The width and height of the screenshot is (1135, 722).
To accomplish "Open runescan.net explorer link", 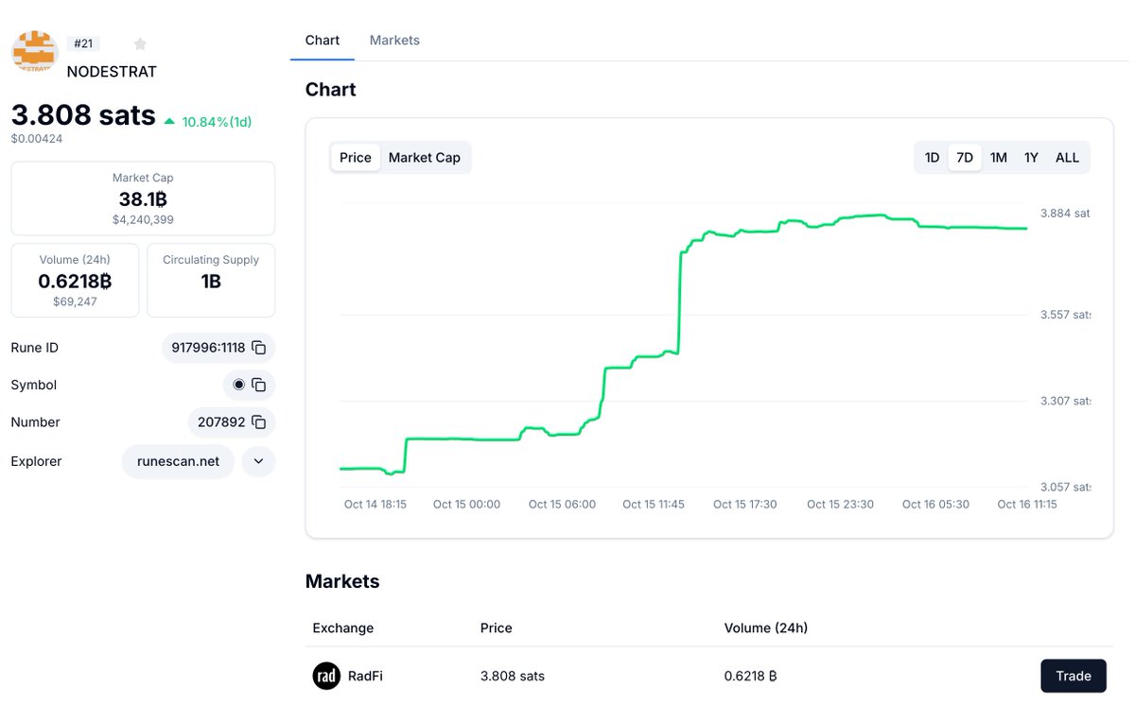I will [178, 461].
